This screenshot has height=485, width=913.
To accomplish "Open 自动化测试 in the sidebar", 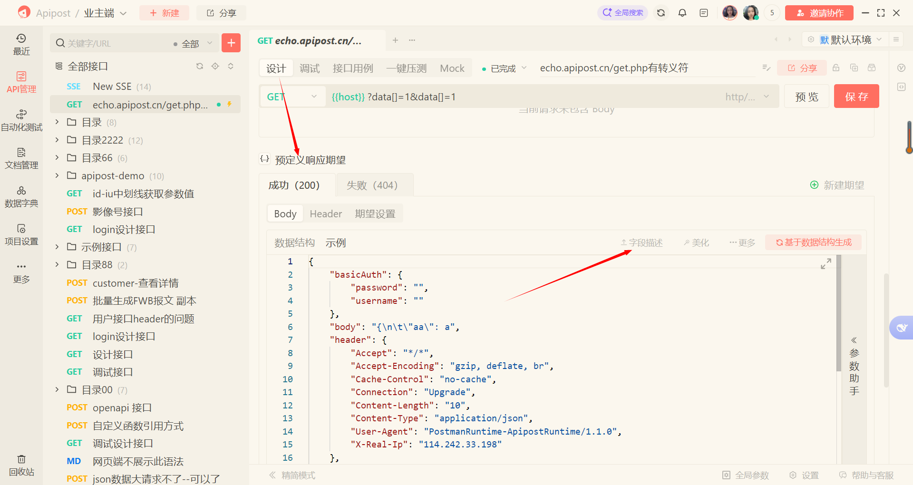I will pyautogui.click(x=21, y=120).
